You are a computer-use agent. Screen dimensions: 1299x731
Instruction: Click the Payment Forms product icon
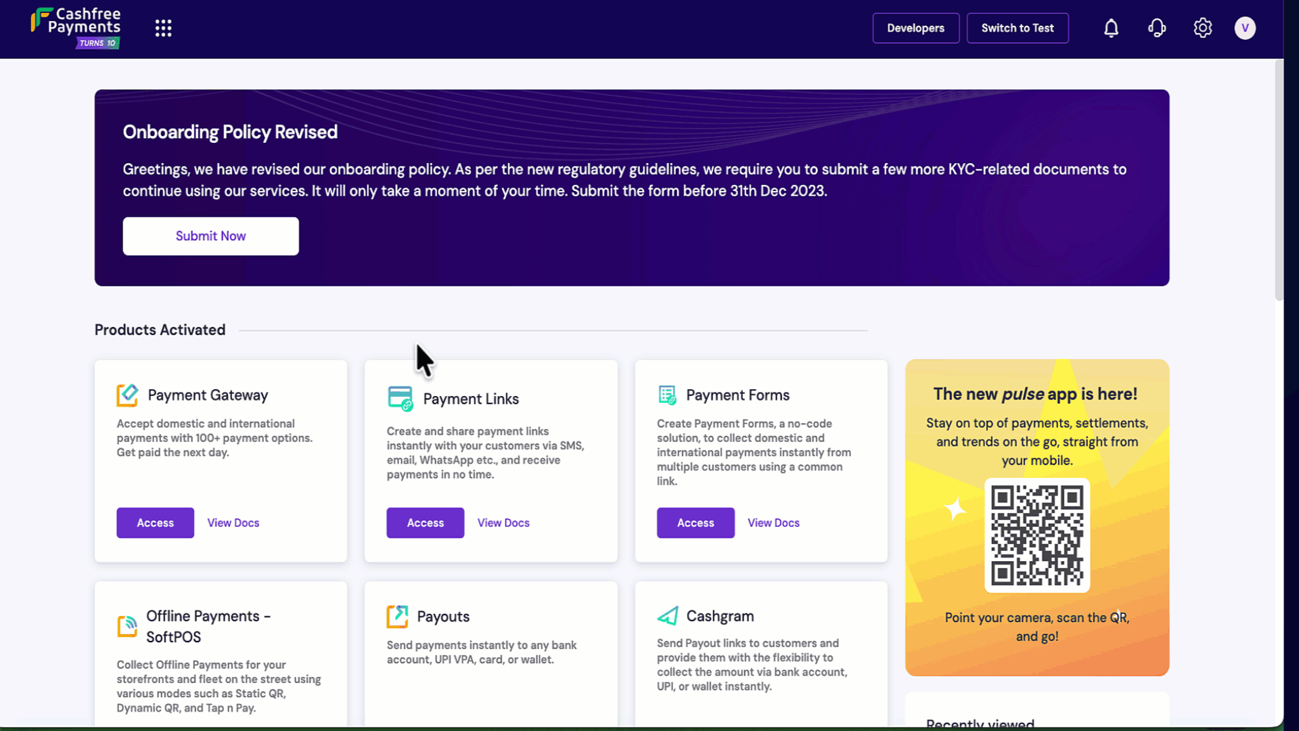coord(667,395)
